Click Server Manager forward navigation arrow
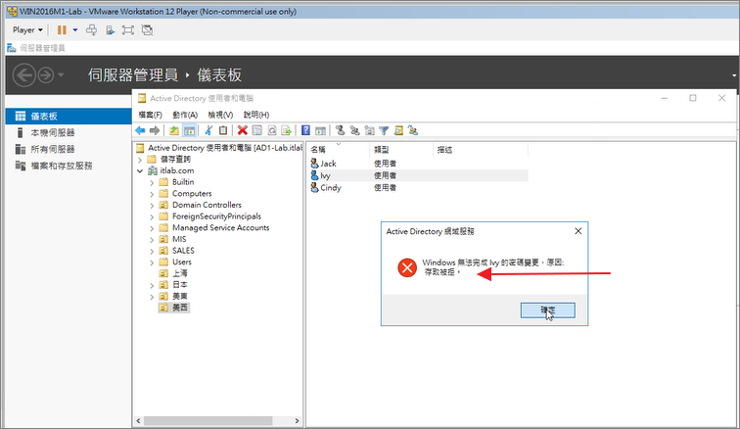 pos(46,75)
